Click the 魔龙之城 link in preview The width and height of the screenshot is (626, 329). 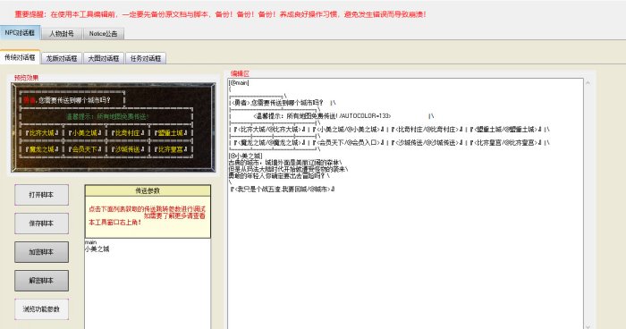click(x=42, y=149)
